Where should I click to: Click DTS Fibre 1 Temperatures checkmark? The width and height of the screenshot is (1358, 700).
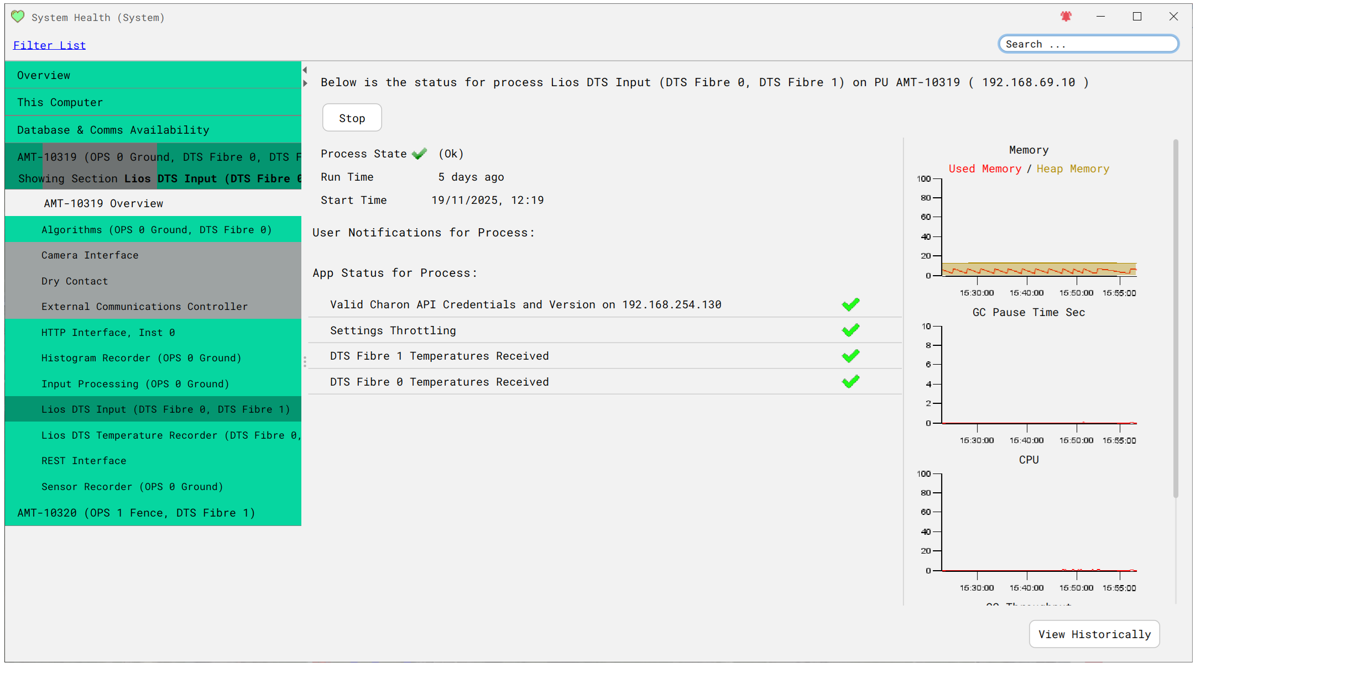coord(850,356)
